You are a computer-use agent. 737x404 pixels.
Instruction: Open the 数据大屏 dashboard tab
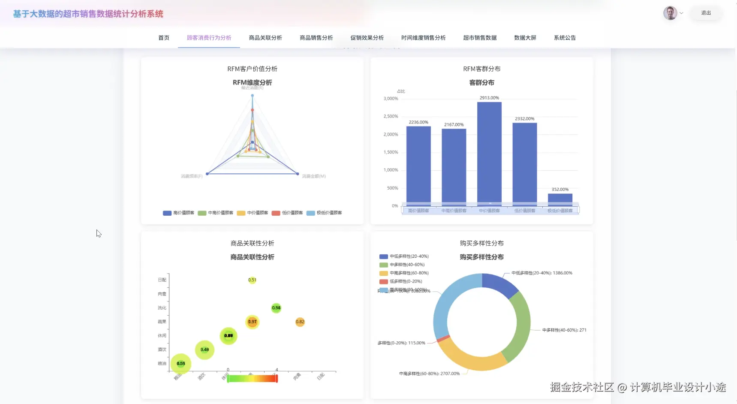525,38
